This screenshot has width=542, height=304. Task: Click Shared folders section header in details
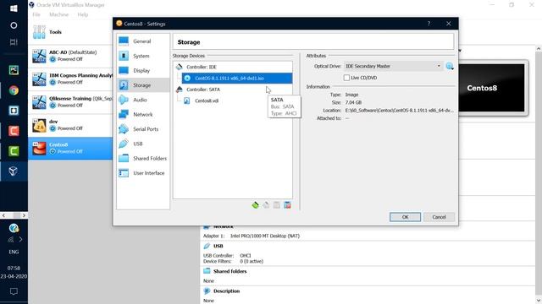[230, 271]
